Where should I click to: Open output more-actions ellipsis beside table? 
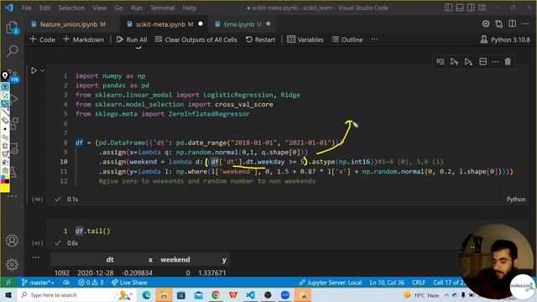click(x=35, y=258)
